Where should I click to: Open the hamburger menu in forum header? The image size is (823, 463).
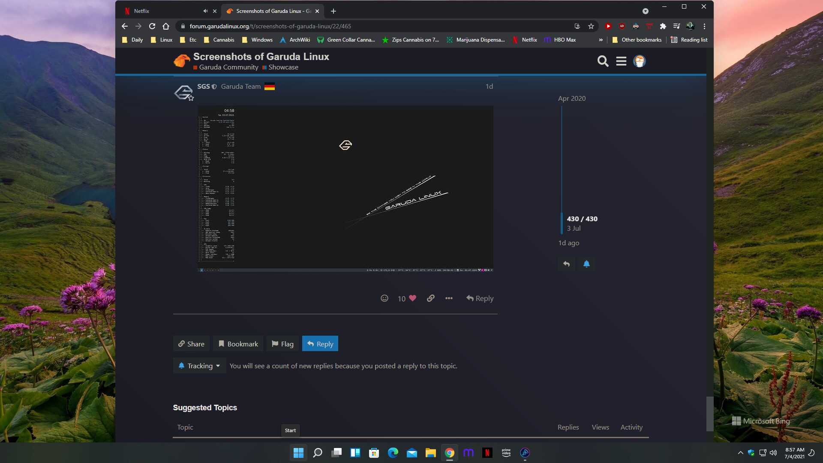tap(621, 61)
